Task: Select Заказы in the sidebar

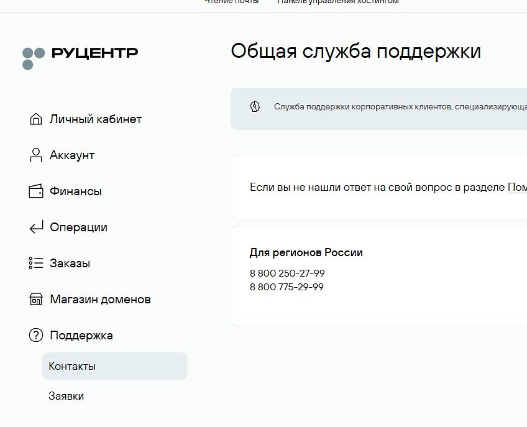Action: click(70, 263)
